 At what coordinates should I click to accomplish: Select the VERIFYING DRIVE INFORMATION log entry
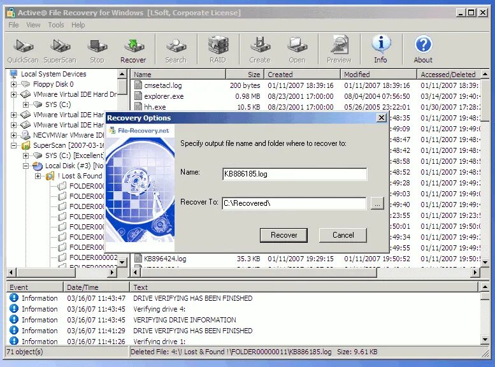click(x=185, y=320)
